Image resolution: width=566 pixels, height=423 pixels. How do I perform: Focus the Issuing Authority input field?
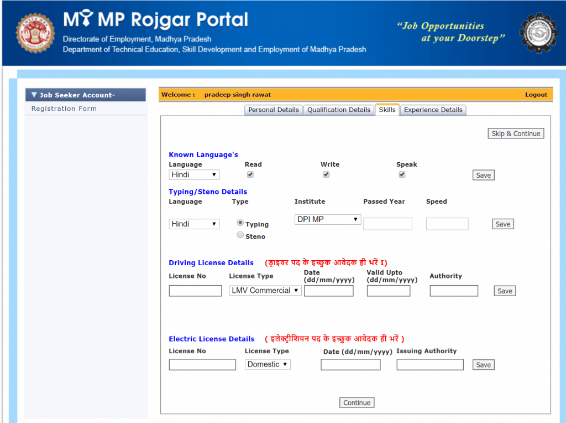[430, 364]
